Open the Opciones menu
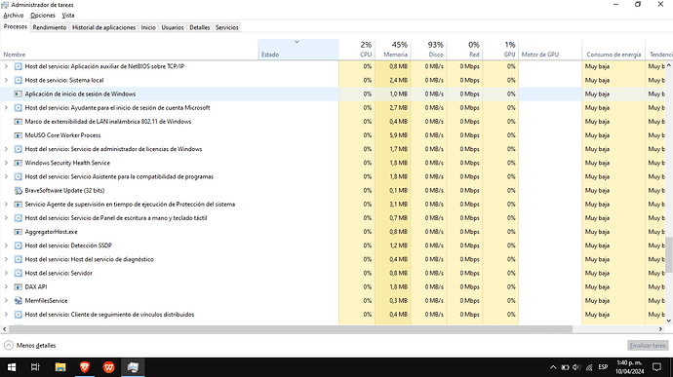The height and width of the screenshot is (377, 673). coord(43,16)
